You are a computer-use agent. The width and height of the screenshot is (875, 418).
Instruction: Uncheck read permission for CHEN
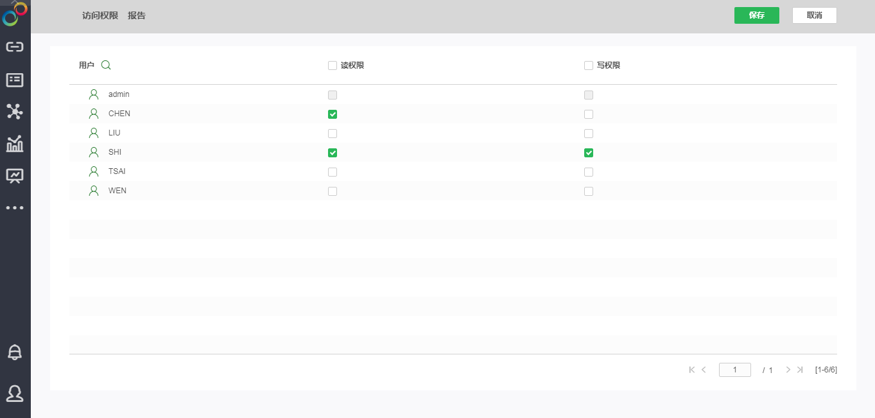pyautogui.click(x=333, y=114)
